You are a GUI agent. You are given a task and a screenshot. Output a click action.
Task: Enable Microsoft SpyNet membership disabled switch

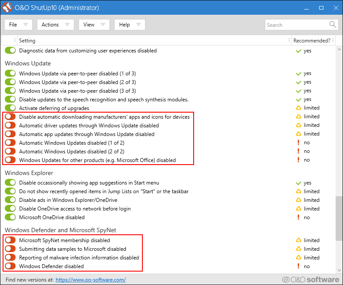(10, 240)
